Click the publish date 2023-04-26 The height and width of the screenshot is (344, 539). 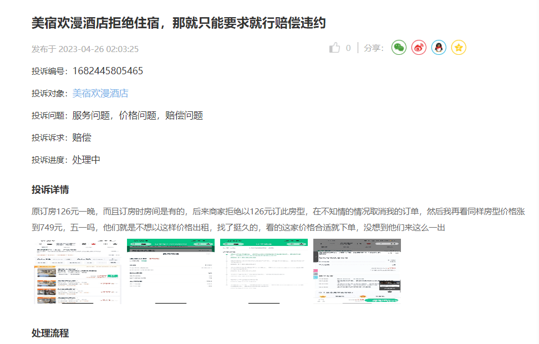pos(98,49)
